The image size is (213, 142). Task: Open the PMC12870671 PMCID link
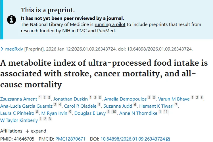(x=70, y=139)
